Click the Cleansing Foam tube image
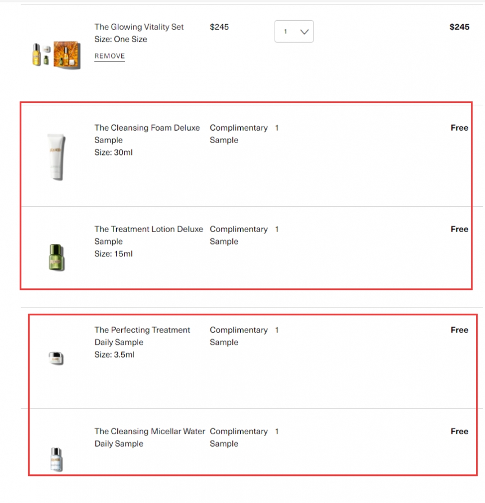The image size is (485, 503). [x=56, y=157]
